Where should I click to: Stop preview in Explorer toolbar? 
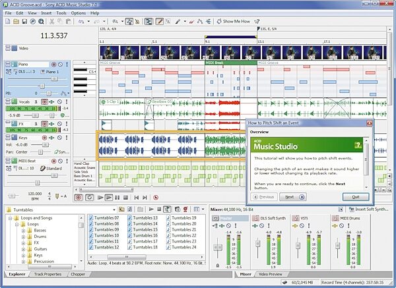159,210
